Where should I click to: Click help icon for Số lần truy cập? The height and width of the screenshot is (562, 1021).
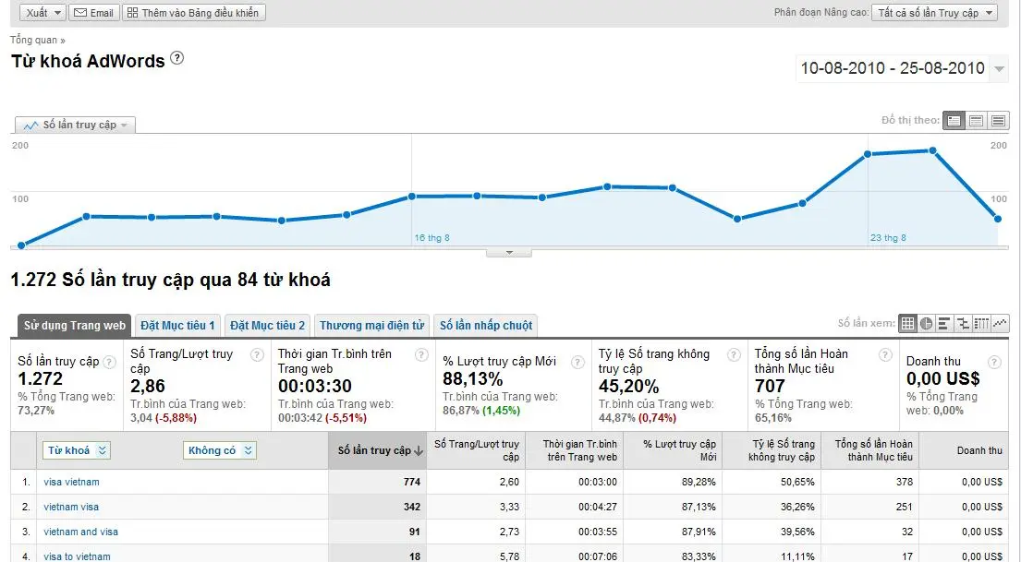(x=110, y=362)
